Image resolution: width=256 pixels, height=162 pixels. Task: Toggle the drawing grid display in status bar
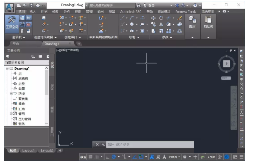click(x=90, y=157)
